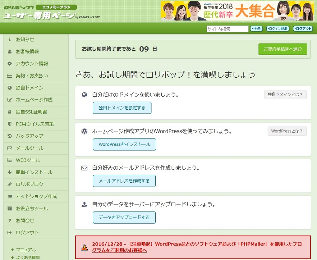The height and width of the screenshot is (260, 317).
Task: Open 独自ドメイン in the sidebar menu
Action: [36, 88]
